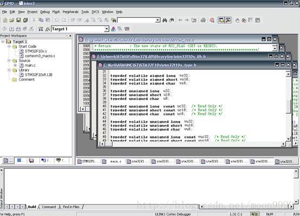The width and height of the screenshot is (300, 216).
Task: Switch to the Find in Files tab
Action: (71, 207)
